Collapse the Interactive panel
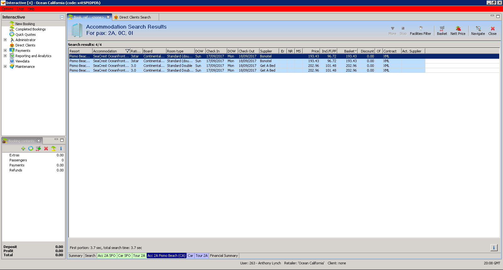503x270 pixels. click(62, 17)
